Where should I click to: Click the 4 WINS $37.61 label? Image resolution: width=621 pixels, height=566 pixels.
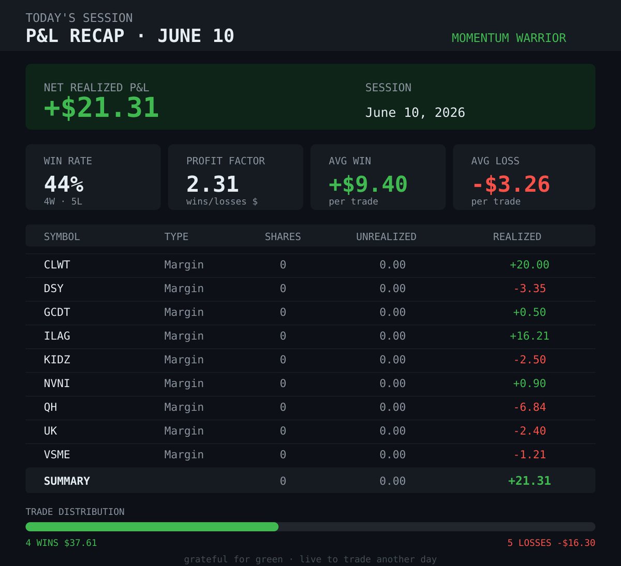[x=62, y=543]
